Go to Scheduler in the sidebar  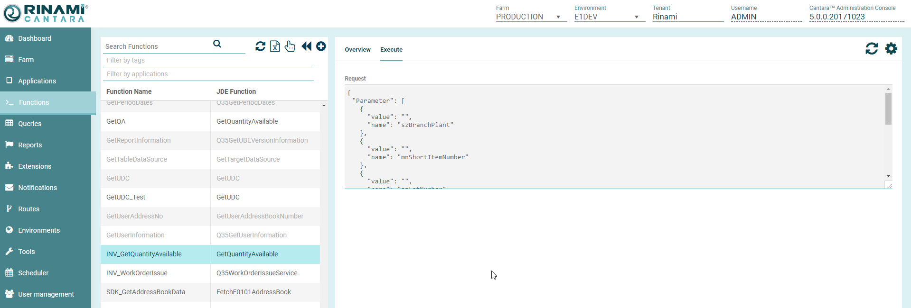(x=33, y=273)
